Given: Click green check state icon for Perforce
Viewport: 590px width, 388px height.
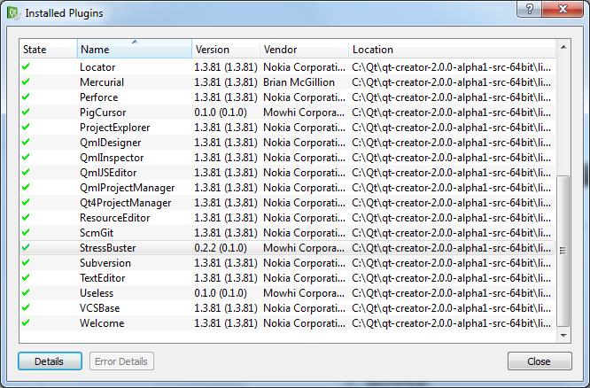Looking at the screenshot, I should (26, 97).
